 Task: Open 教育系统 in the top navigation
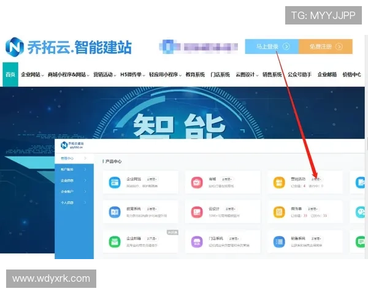pyautogui.click(x=195, y=75)
